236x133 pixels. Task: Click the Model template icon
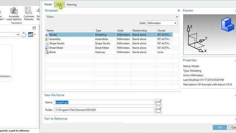coord(47,35)
